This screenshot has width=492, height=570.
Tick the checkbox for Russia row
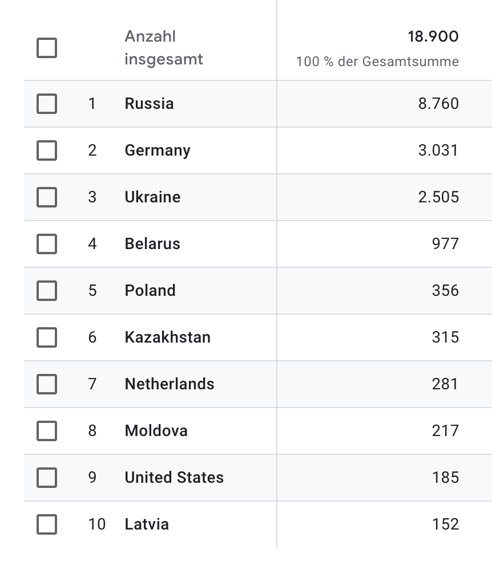pyautogui.click(x=47, y=104)
